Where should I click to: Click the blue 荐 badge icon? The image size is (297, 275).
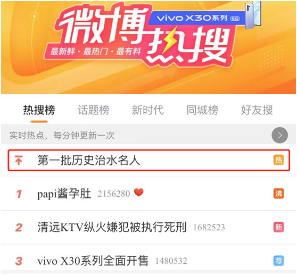coord(278,261)
